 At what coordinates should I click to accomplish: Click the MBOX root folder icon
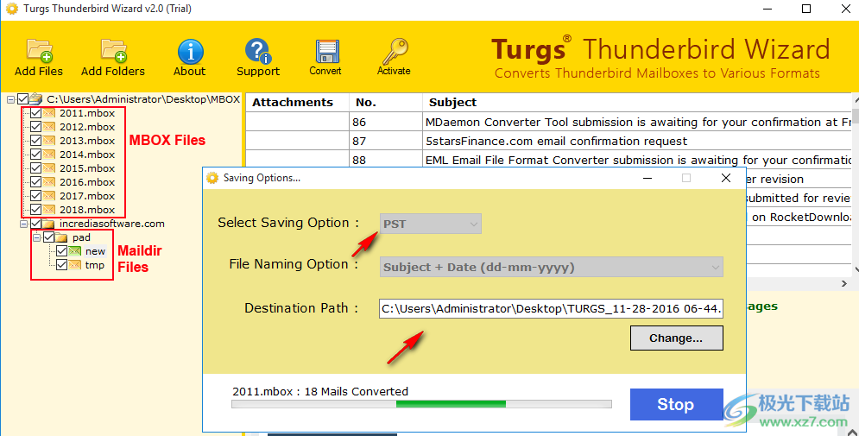(35, 99)
